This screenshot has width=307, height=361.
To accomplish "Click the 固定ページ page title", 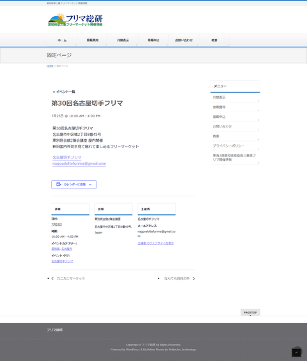I will pyautogui.click(x=59, y=55).
